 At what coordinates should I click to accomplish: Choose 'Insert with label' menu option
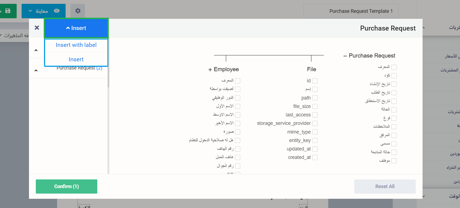(x=76, y=45)
